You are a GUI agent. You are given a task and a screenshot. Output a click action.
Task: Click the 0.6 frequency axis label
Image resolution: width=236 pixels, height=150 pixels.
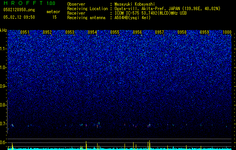point(3,142)
